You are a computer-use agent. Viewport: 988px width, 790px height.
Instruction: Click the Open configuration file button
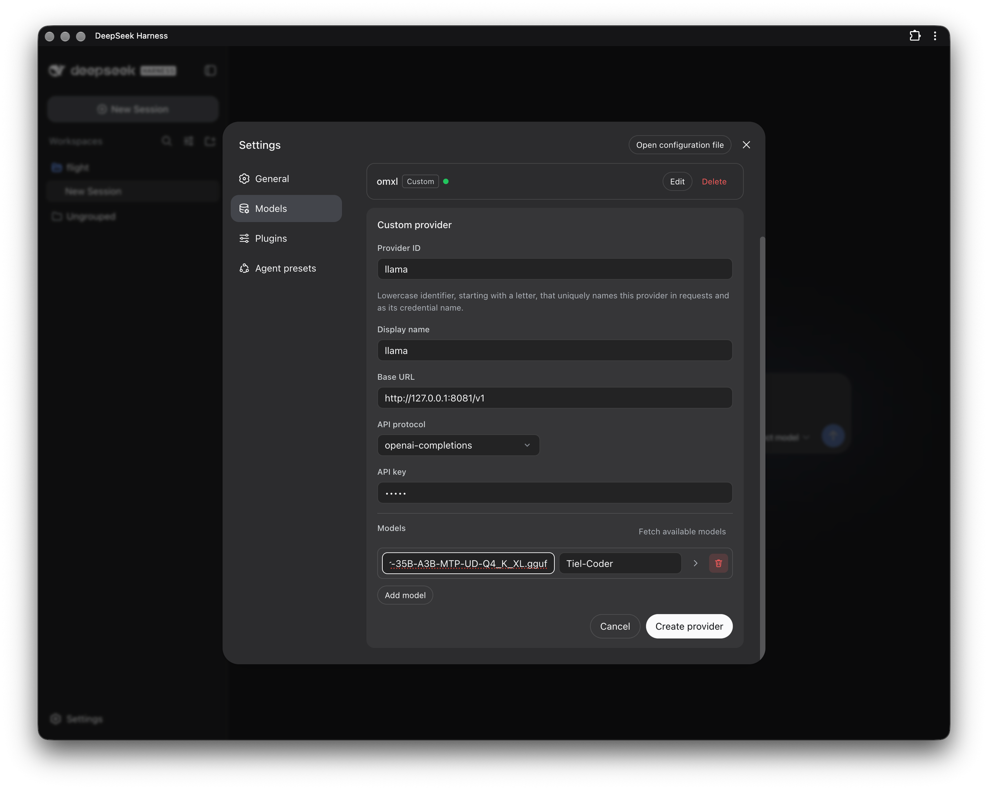(680, 145)
